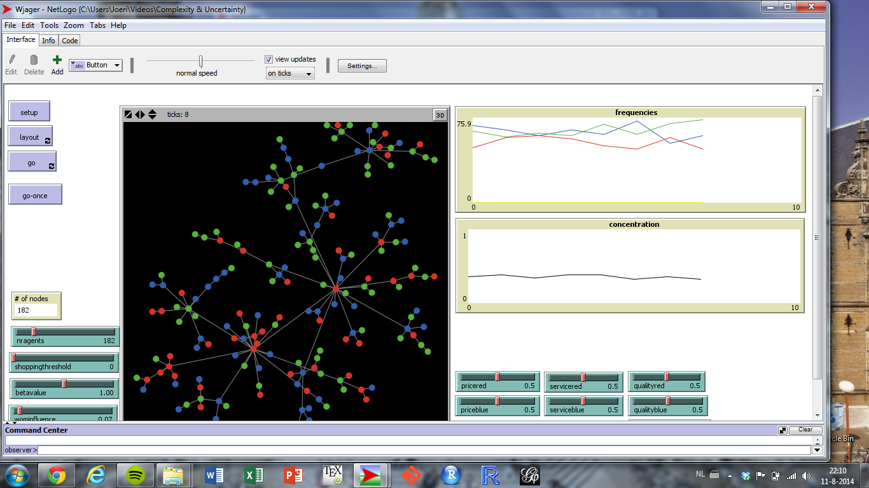Image resolution: width=869 pixels, height=488 pixels.
Task: Open the Button element type dropdown
Action: point(117,65)
